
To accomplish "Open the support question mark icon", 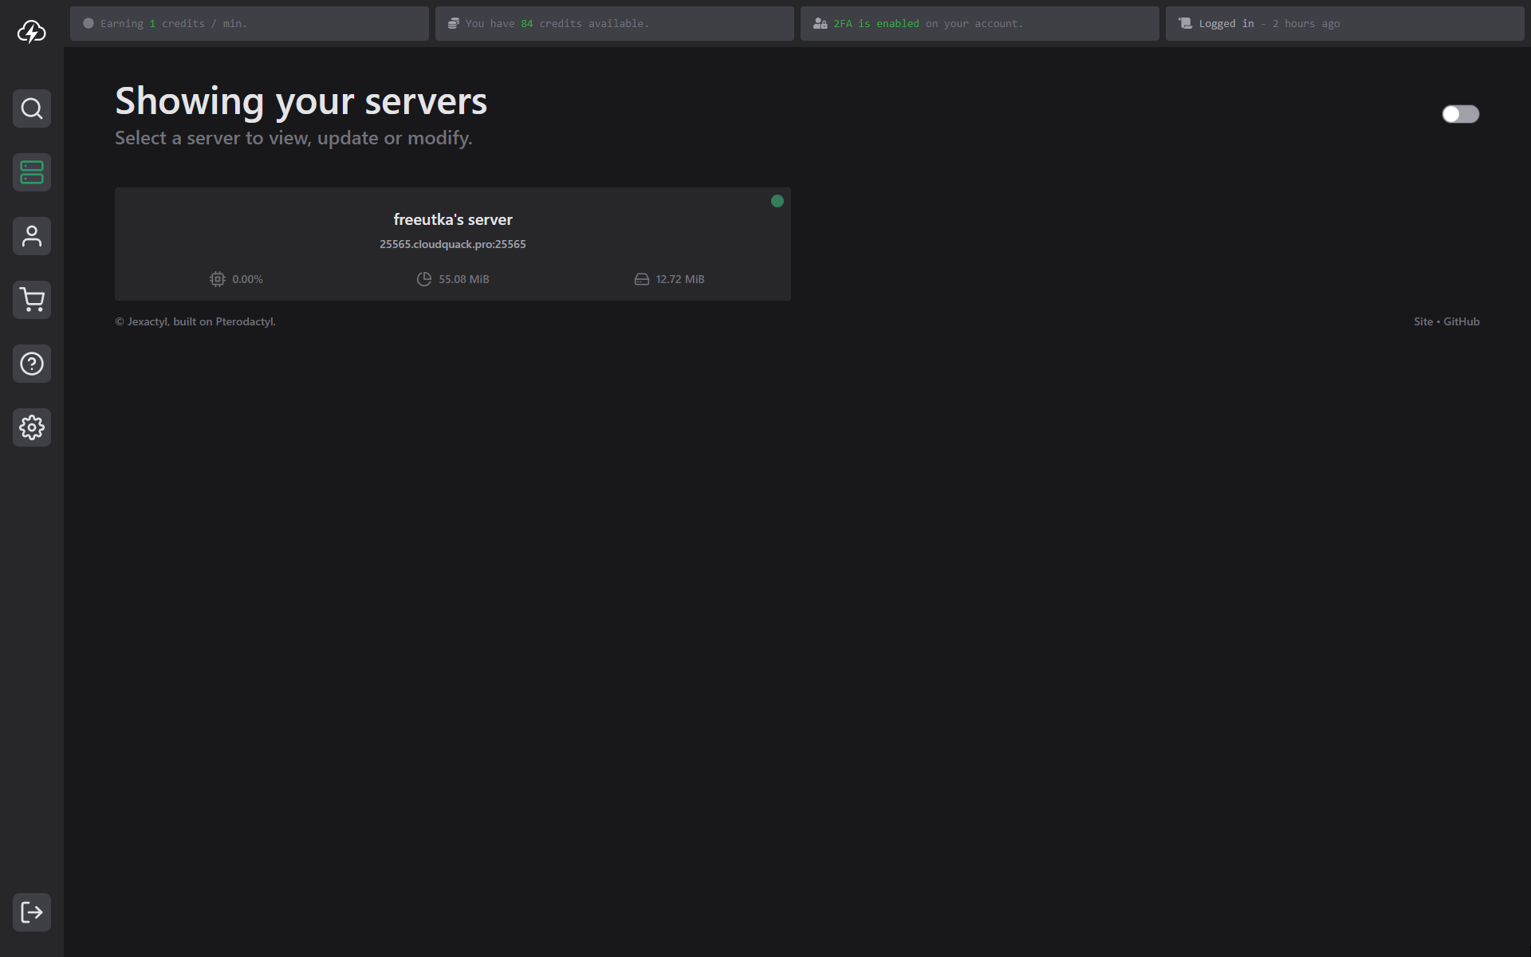I will click(x=32, y=364).
